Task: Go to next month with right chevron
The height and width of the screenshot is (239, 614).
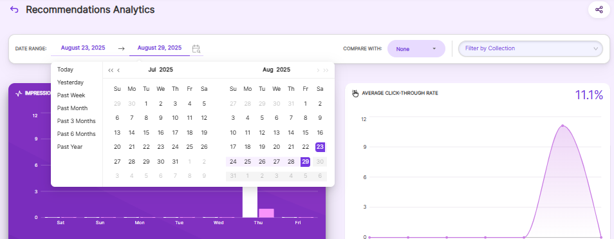Action: point(318,70)
